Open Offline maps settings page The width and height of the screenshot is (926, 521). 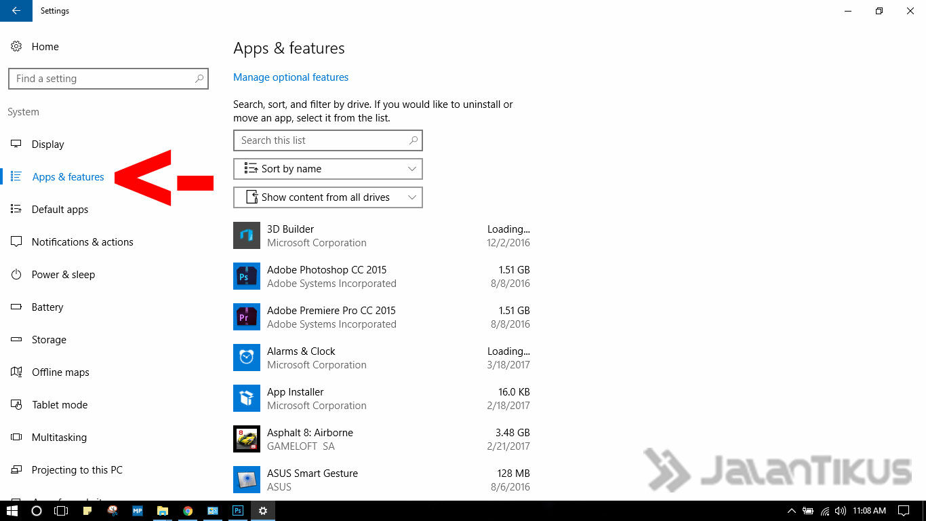point(60,372)
